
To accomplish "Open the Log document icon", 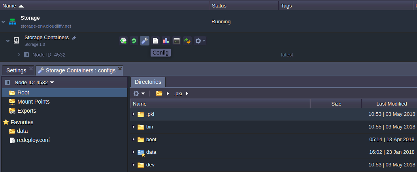I will (155, 41).
